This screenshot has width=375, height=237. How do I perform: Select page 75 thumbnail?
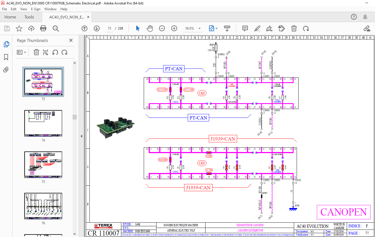[x=43, y=165]
